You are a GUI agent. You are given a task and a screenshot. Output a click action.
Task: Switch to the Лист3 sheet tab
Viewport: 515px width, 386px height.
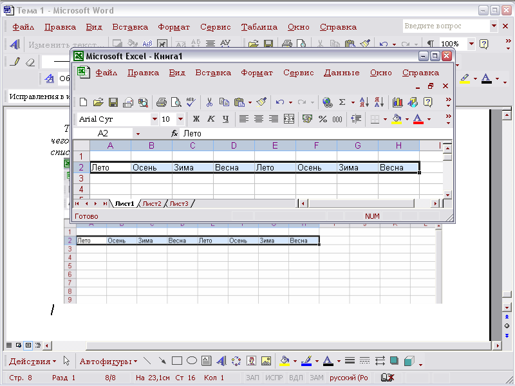pos(179,203)
